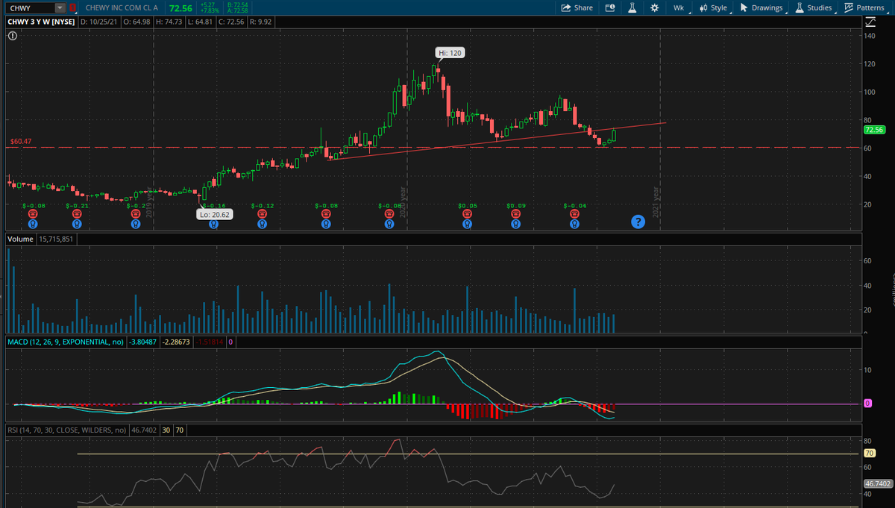Click the red conference call icon under $0.09
The width and height of the screenshot is (895, 508).
pyautogui.click(x=515, y=213)
